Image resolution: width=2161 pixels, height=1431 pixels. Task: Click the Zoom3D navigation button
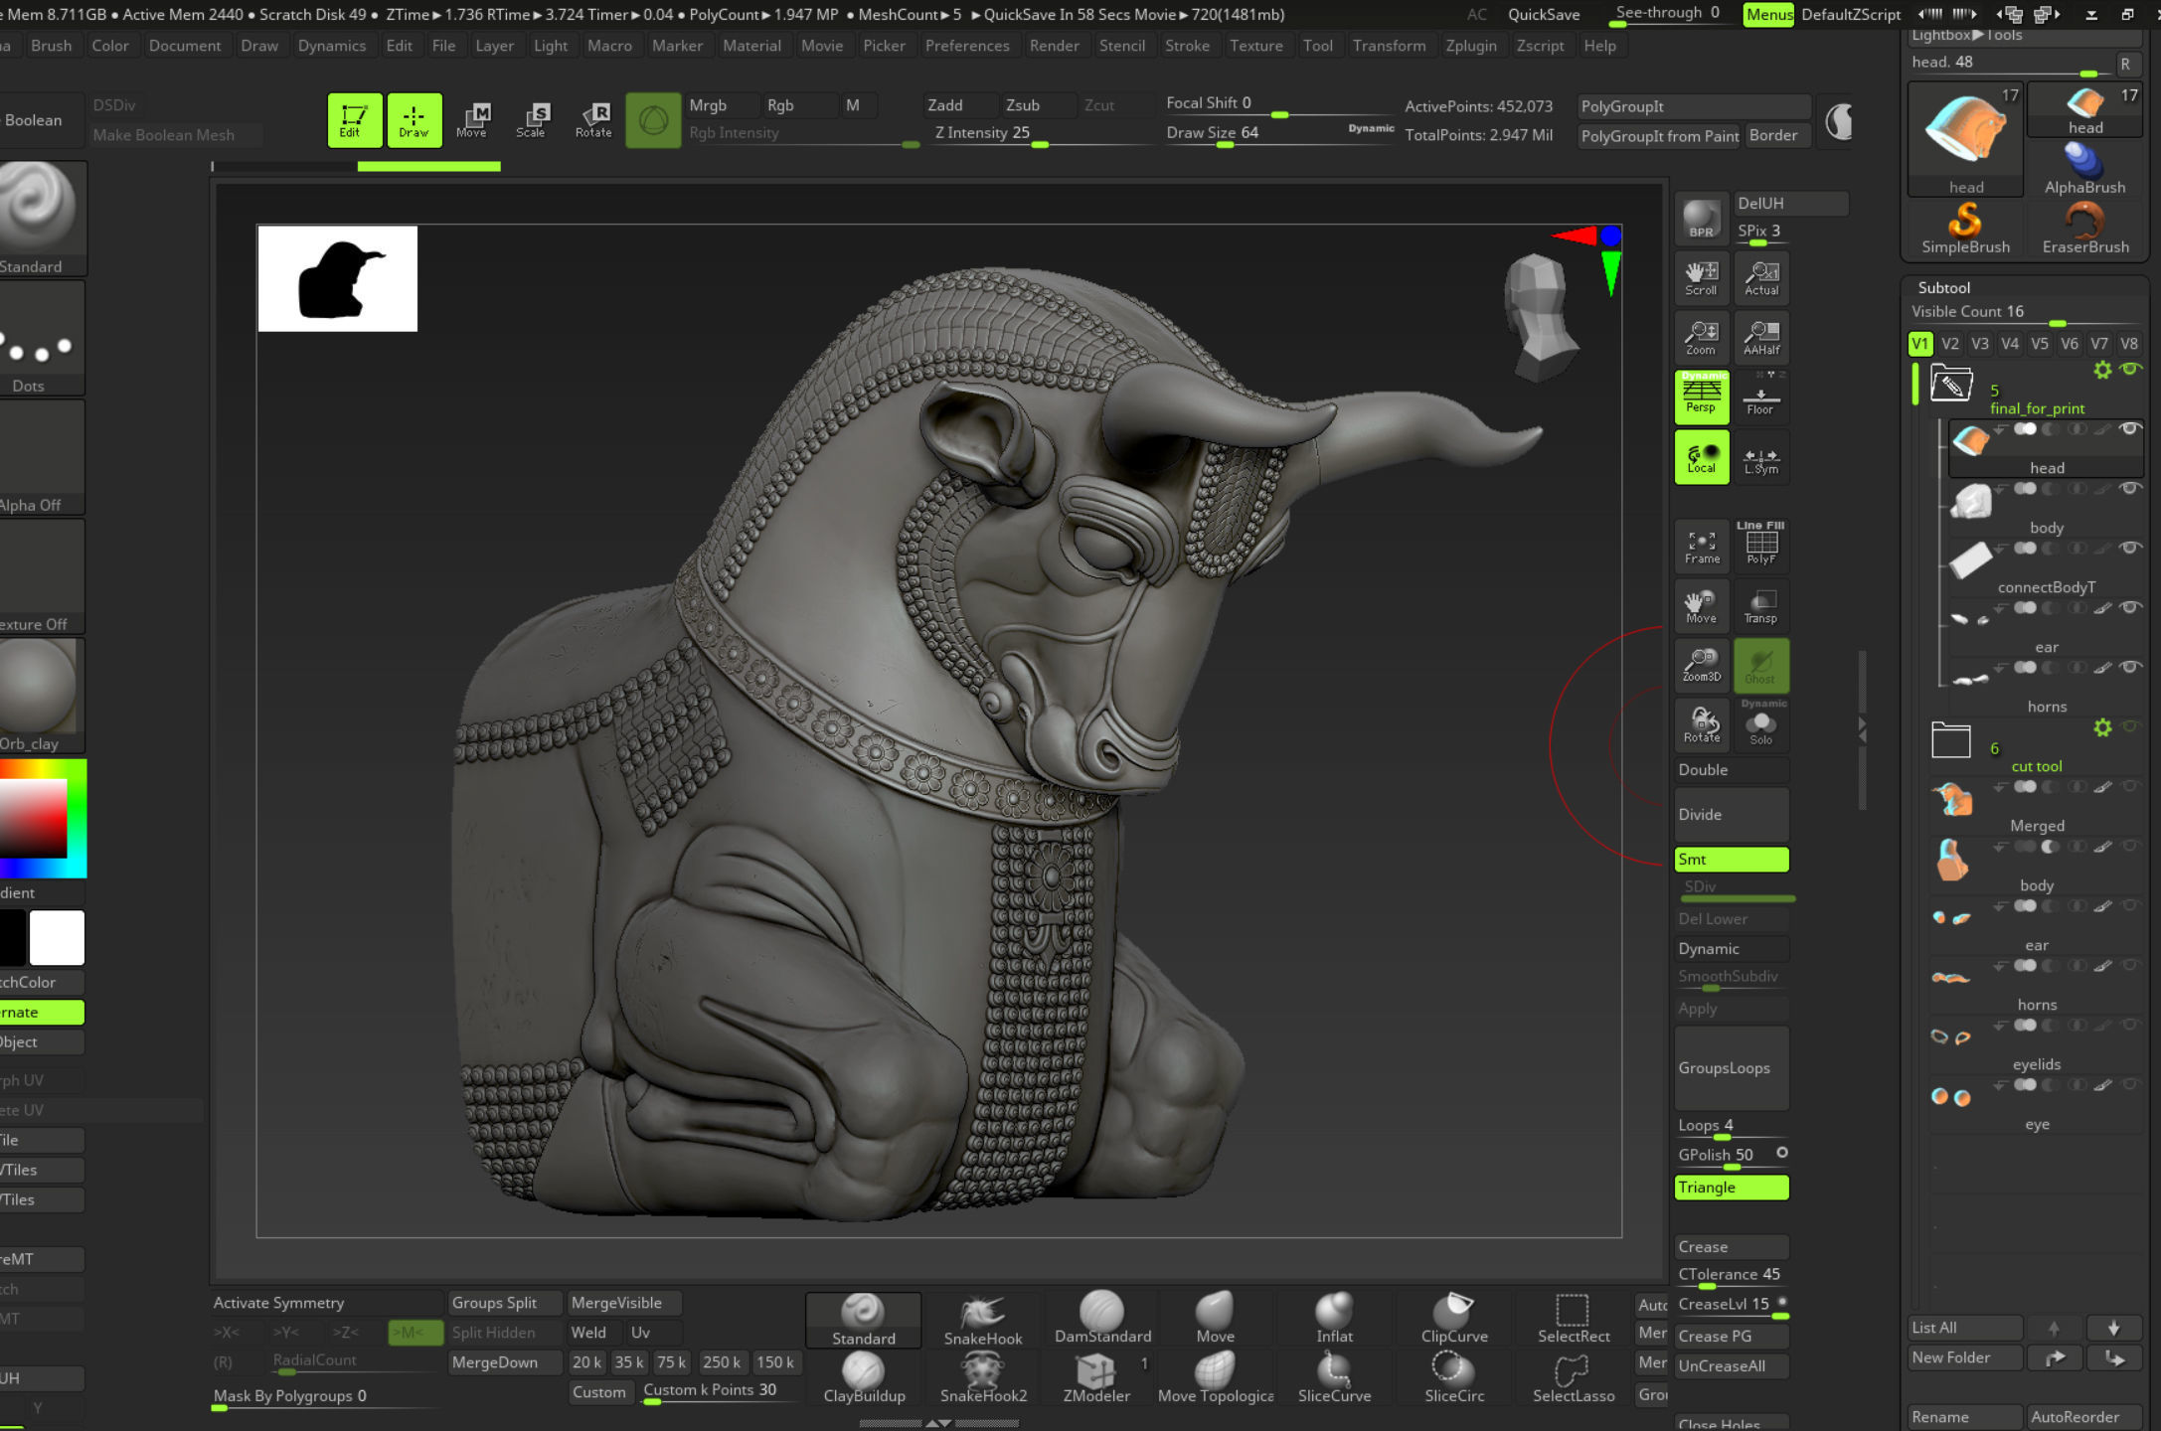(1701, 665)
